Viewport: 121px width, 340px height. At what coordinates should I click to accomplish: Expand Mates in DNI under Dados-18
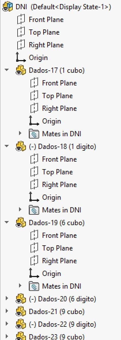tap(20, 210)
